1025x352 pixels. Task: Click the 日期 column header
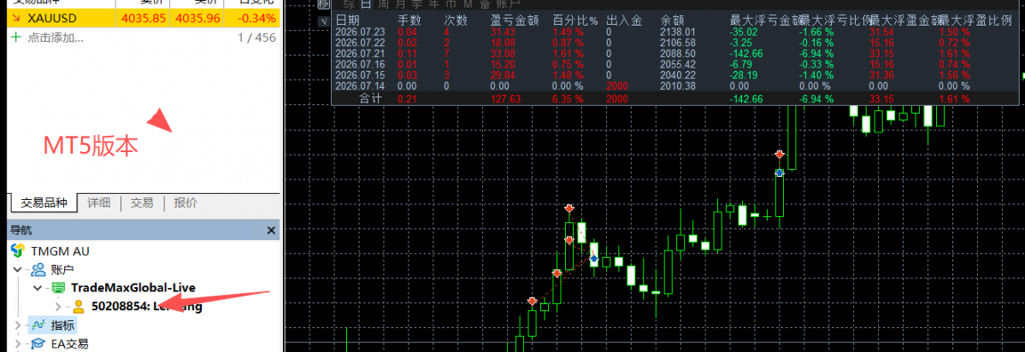[347, 21]
